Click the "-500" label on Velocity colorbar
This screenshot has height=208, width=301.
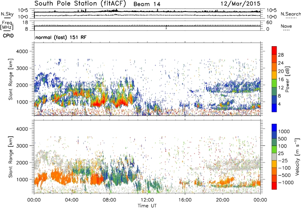[284, 175]
